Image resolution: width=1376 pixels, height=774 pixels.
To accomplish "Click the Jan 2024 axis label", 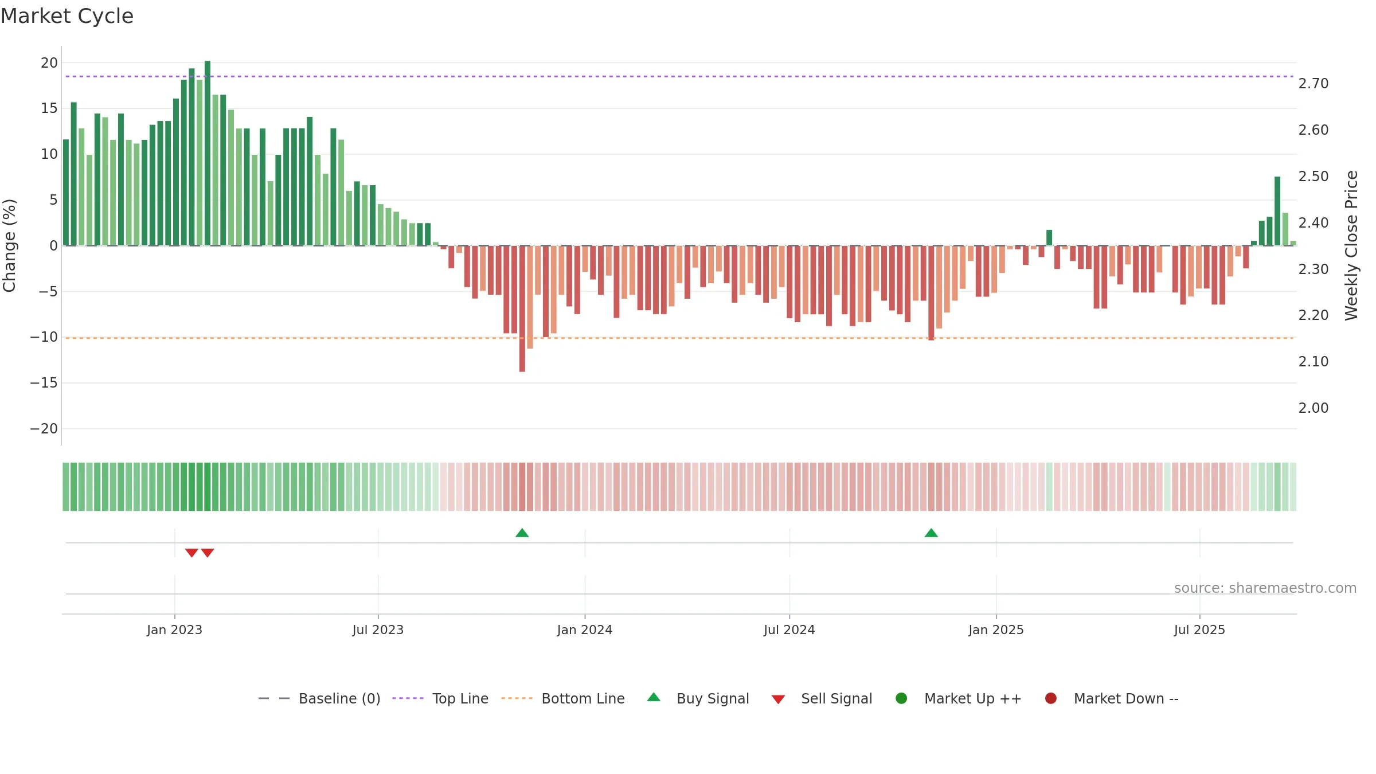I will tap(585, 630).
